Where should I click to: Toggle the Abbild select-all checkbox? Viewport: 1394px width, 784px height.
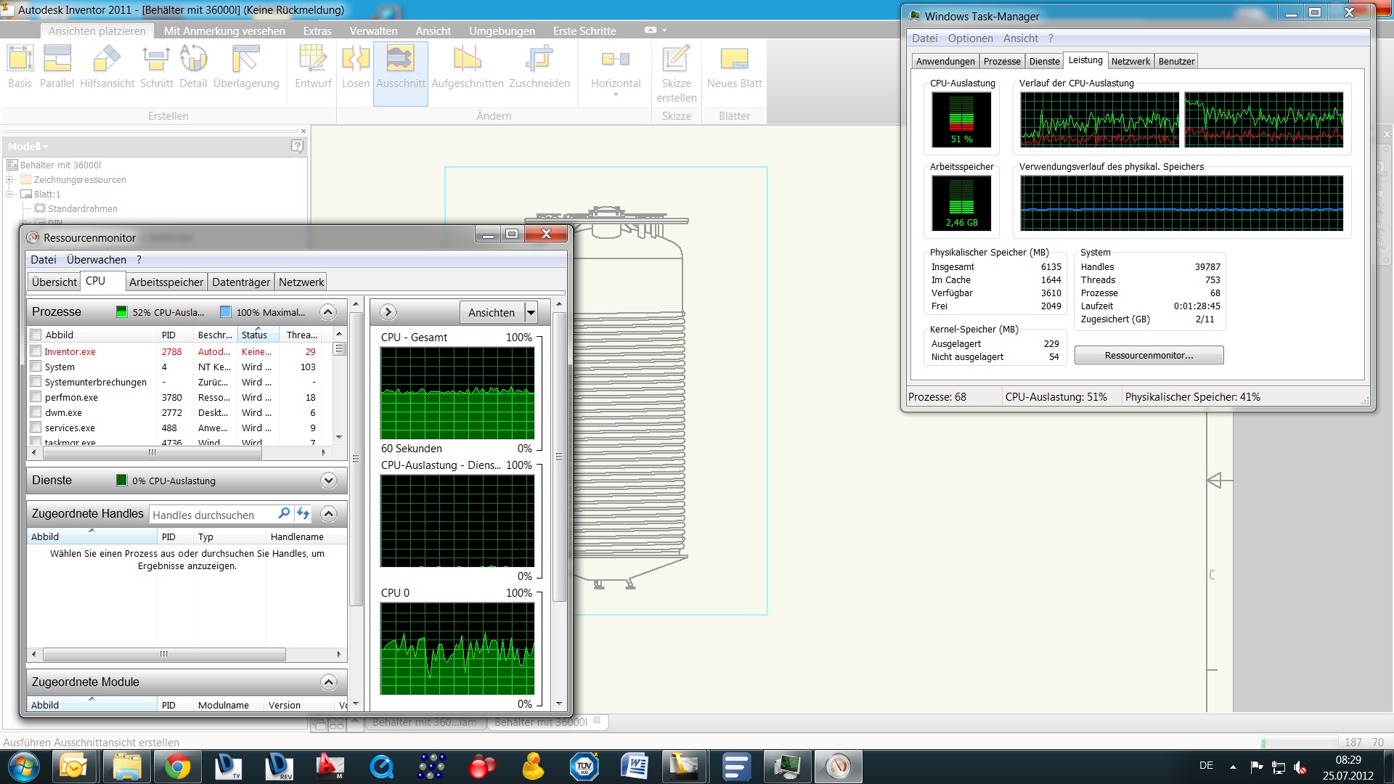click(36, 335)
